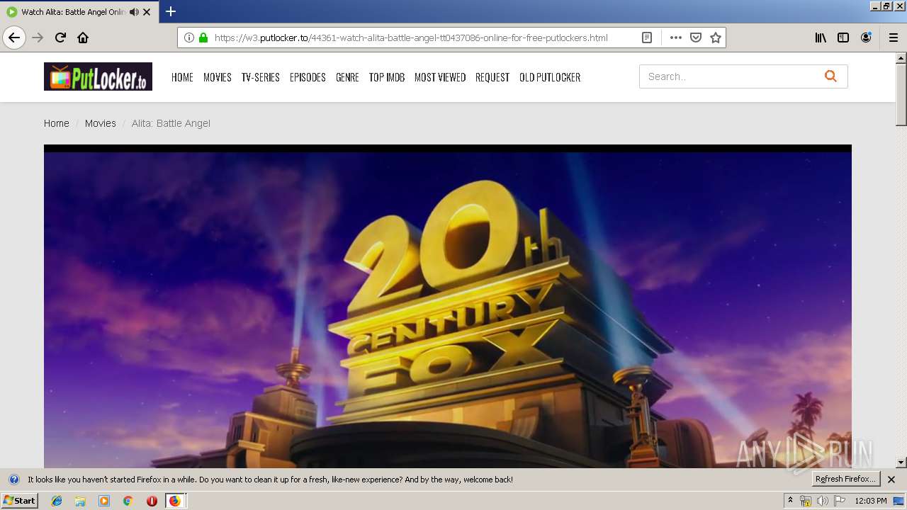Open the page actions three-dot menu
Image resolution: width=907 pixels, height=510 pixels.
click(676, 38)
